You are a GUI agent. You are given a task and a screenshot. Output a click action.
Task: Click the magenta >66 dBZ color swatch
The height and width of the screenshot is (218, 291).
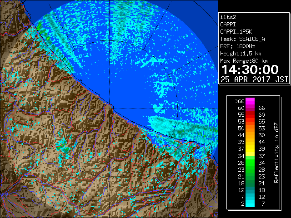click(250, 101)
